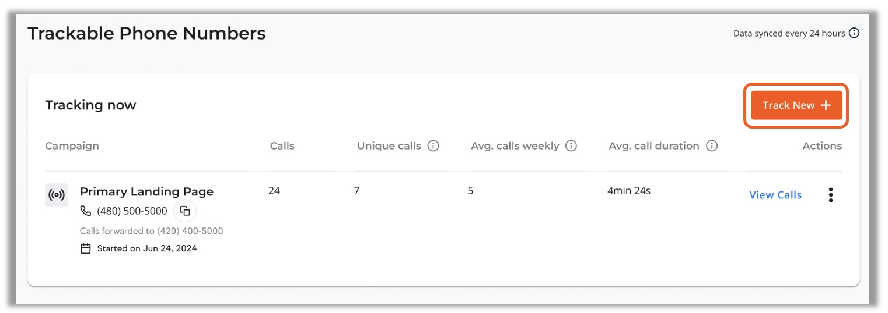
Task: Click the Unique calls column header
Action: (x=389, y=146)
